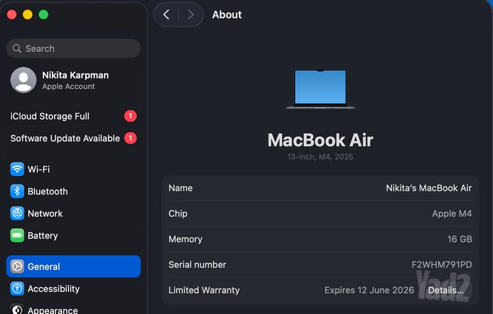493x314 pixels.
Task: Click the Name label
Action: click(x=181, y=188)
